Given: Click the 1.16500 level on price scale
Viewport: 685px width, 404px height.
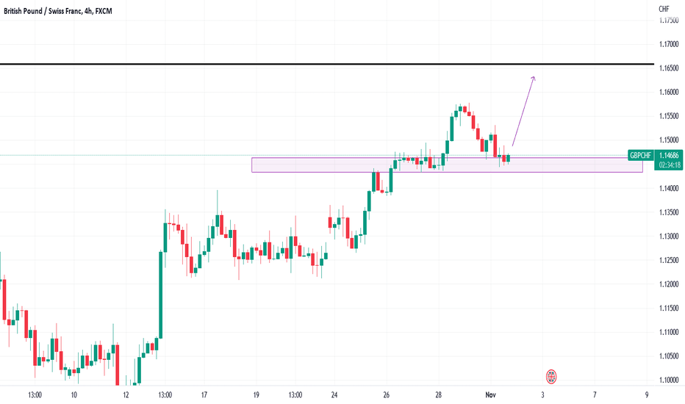Looking at the screenshot, I should [x=669, y=68].
